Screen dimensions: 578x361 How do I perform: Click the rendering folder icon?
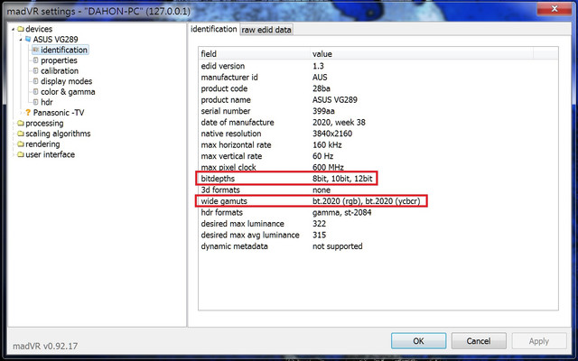pos(21,144)
